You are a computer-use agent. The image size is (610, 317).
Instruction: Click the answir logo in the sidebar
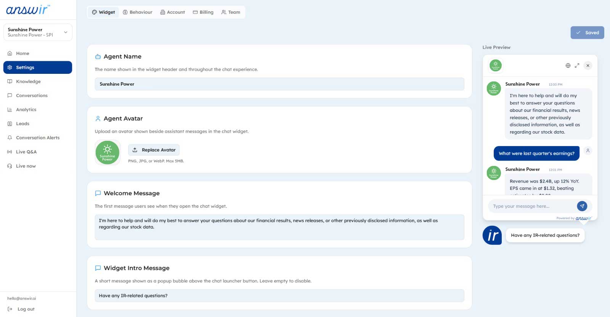coord(28,10)
